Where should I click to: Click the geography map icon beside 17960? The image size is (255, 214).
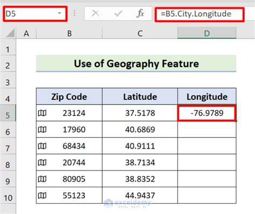coord(42,129)
